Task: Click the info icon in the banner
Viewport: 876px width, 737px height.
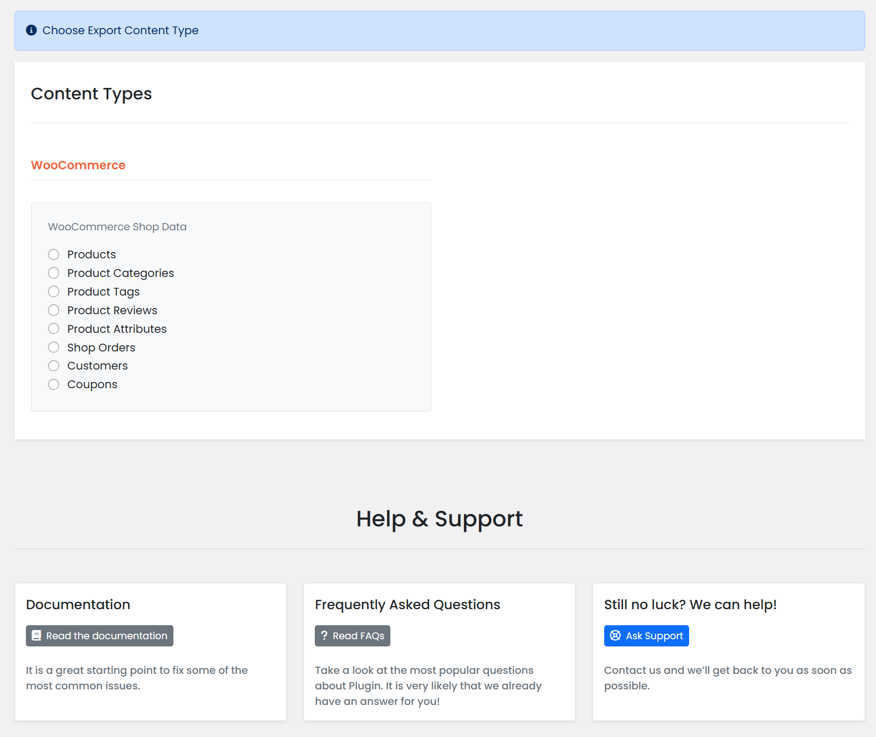Action: [31, 30]
